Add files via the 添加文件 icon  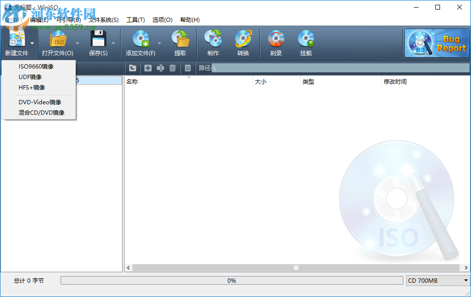pos(140,43)
